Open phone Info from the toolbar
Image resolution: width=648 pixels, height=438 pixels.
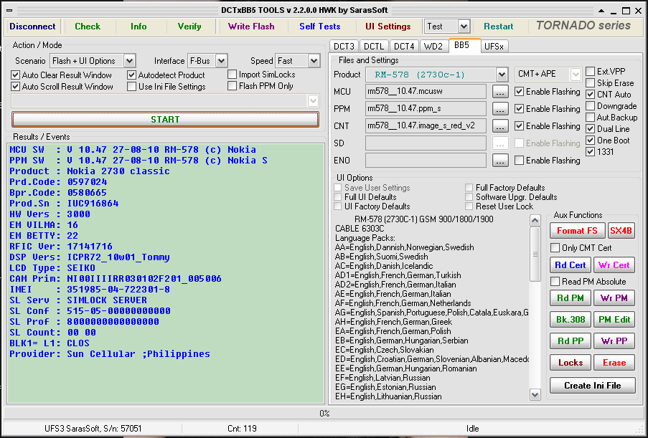tap(138, 27)
